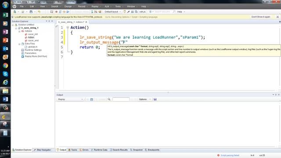This screenshot has height=158, width=281.
Task: Switch to the Snapshot tab
Action: click(137, 150)
